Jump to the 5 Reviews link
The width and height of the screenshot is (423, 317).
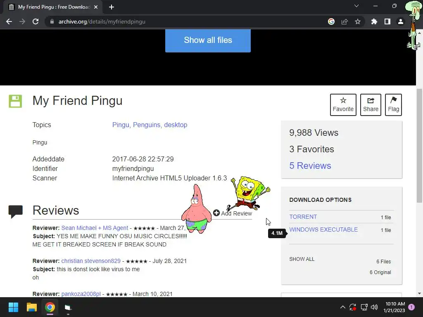click(310, 166)
